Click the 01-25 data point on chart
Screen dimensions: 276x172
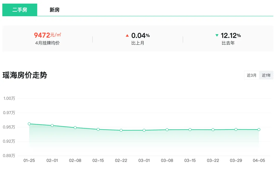point(29,124)
